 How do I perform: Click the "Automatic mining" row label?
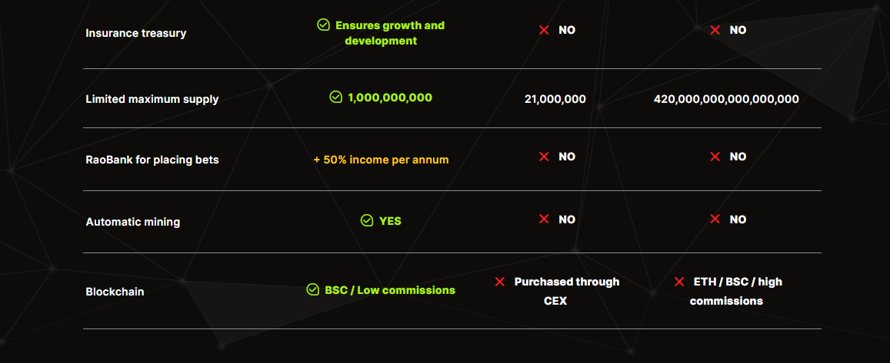coord(132,222)
